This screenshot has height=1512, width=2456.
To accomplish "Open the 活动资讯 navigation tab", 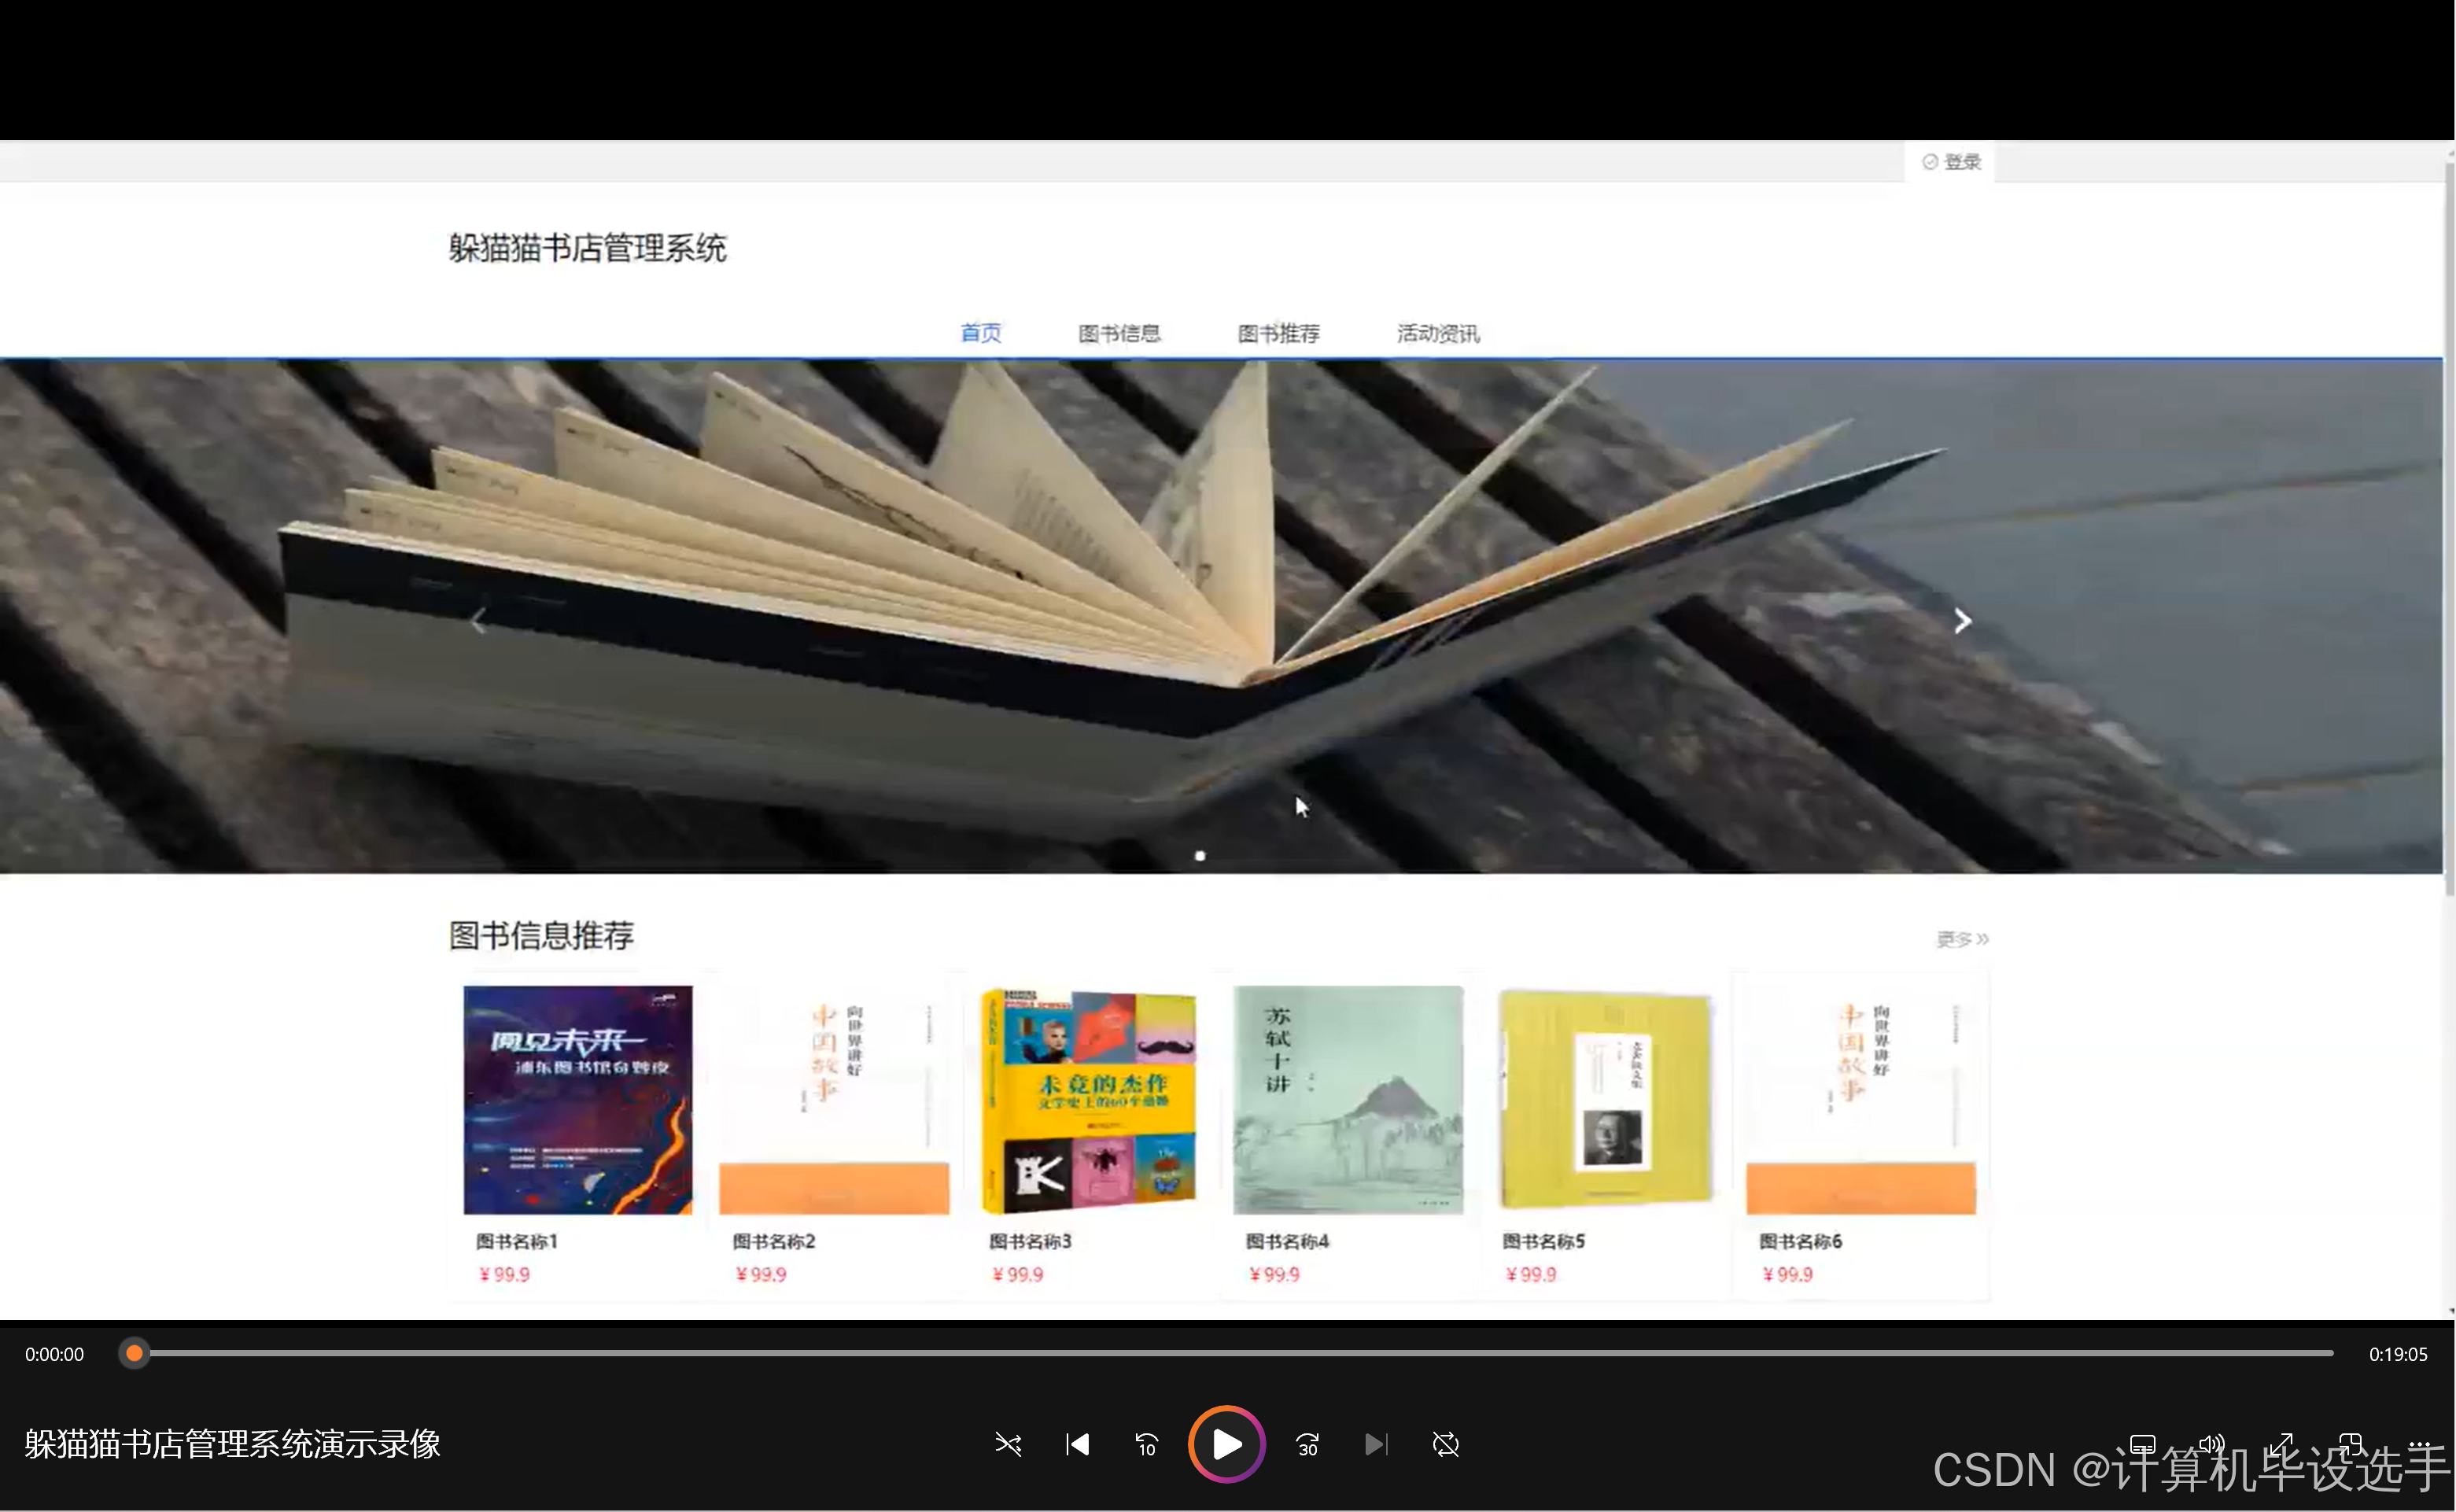I will click(1437, 333).
